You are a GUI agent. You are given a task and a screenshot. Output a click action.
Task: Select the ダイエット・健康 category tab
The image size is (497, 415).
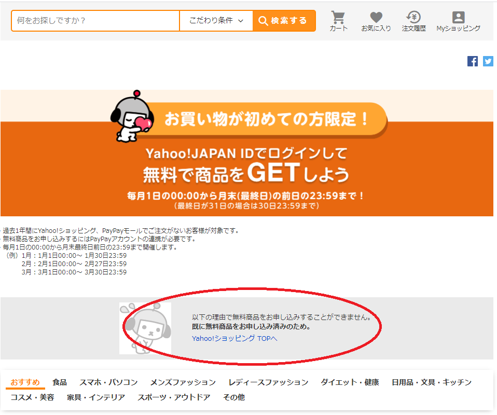[350, 382]
